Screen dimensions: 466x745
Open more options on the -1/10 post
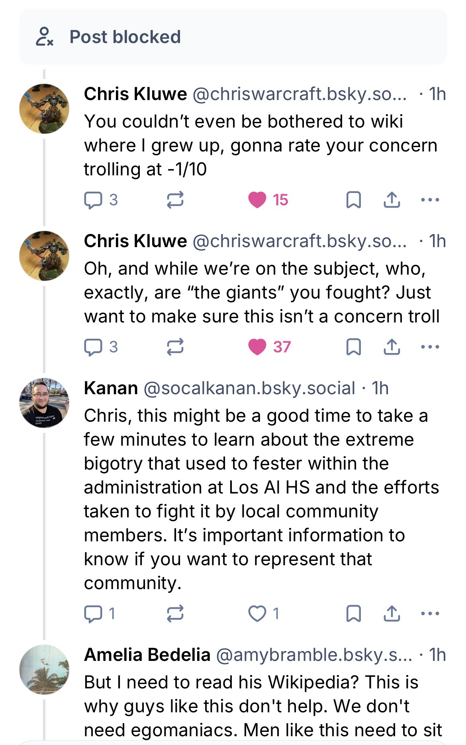(430, 200)
